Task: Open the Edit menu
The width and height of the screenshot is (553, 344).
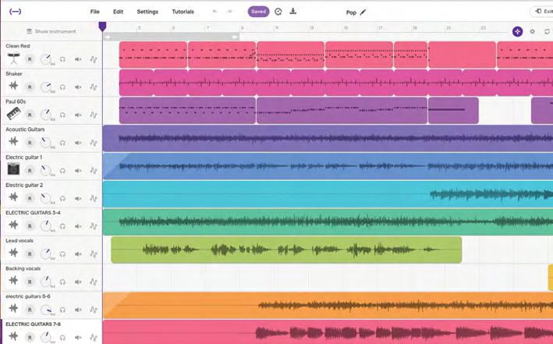Action: click(x=118, y=12)
